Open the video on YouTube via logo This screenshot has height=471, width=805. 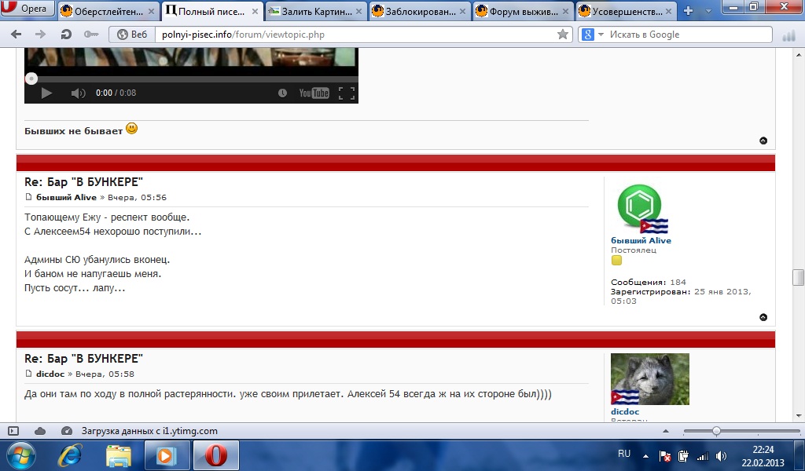click(314, 93)
